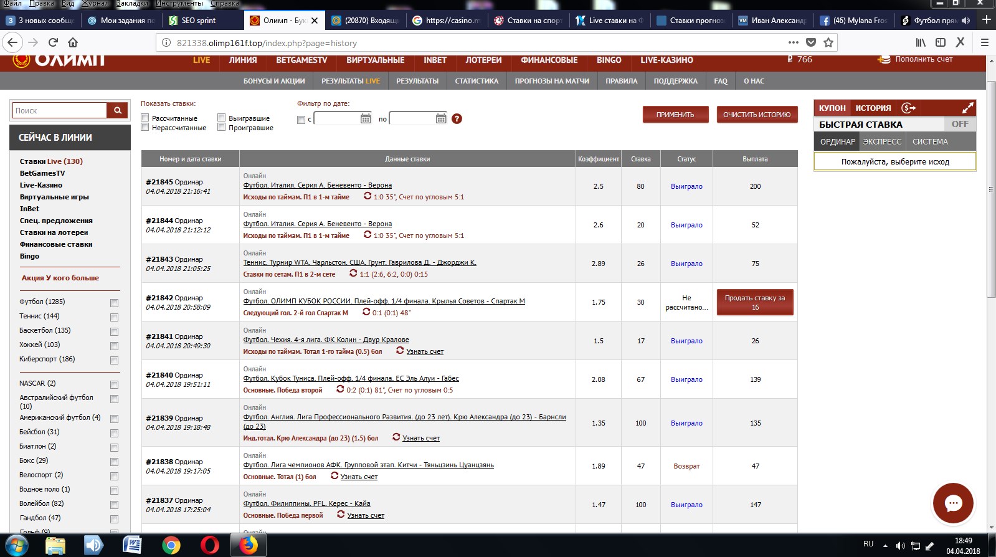996x557 pixels.
Task: Click into the Поиск search field
Action: point(60,110)
